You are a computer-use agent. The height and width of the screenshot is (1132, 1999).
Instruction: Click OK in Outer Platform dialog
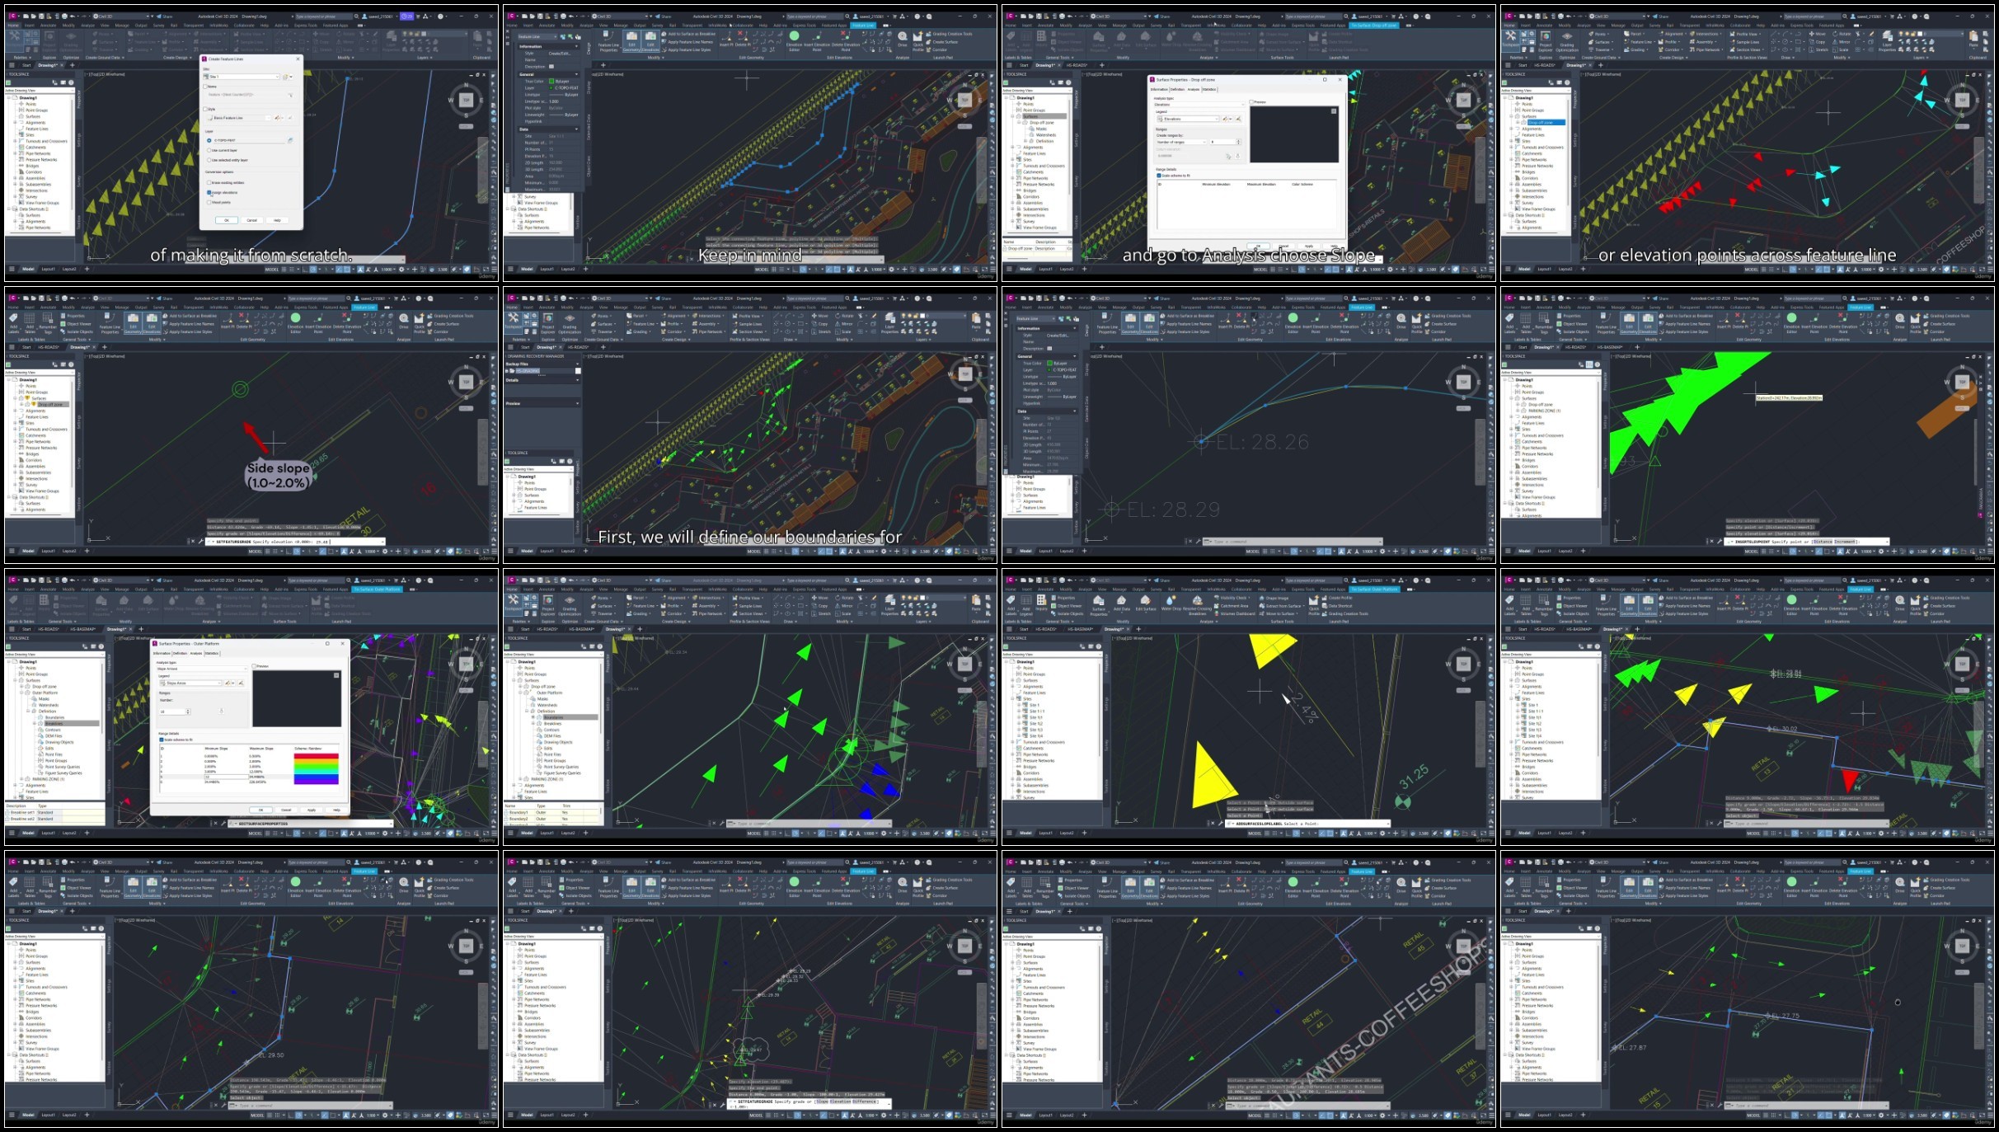tap(260, 810)
